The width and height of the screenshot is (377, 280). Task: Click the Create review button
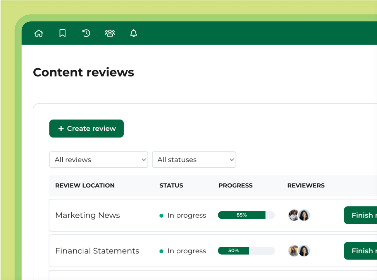point(87,128)
